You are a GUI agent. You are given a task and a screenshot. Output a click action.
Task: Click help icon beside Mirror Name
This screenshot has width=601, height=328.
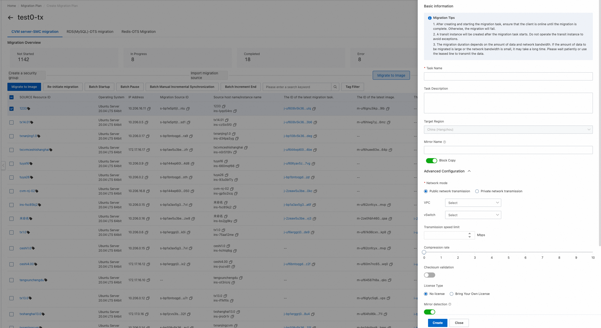click(x=444, y=142)
